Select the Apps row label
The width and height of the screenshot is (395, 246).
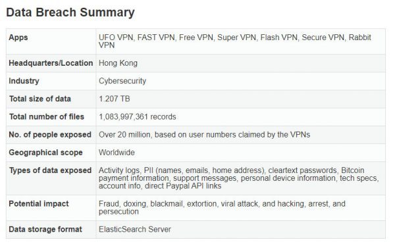tap(18, 37)
